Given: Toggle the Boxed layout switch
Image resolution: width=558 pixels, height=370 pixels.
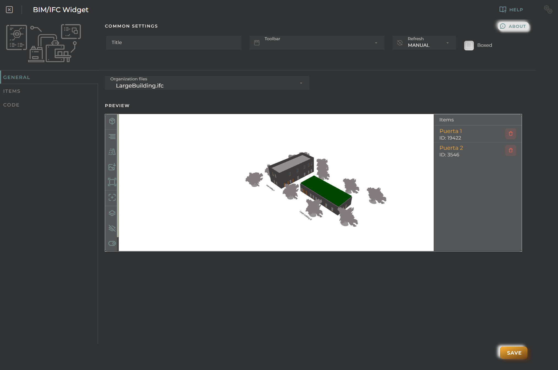Looking at the screenshot, I should click(x=468, y=45).
